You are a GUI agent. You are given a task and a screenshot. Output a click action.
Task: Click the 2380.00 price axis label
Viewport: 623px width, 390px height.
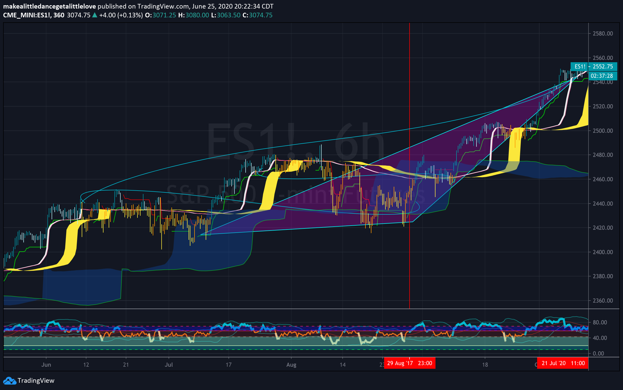click(603, 276)
